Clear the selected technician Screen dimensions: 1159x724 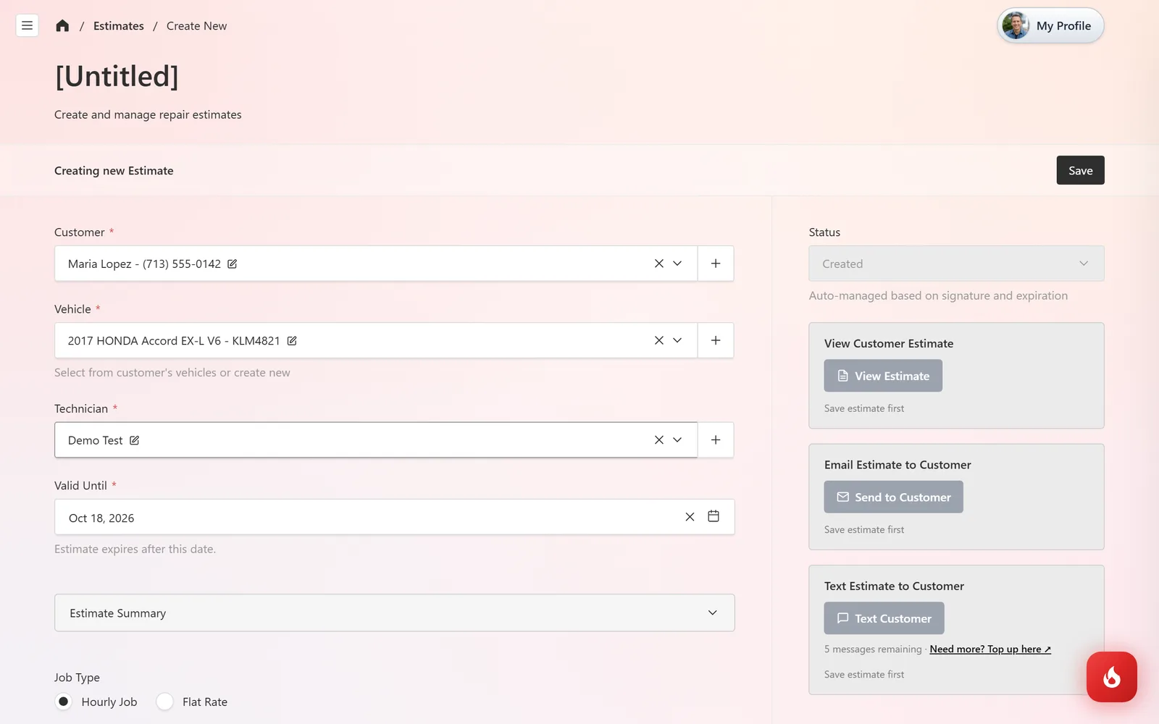click(x=658, y=439)
